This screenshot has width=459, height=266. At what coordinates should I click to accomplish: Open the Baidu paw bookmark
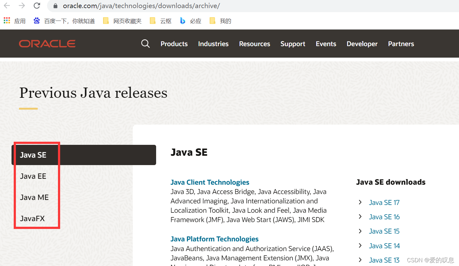tap(37, 21)
